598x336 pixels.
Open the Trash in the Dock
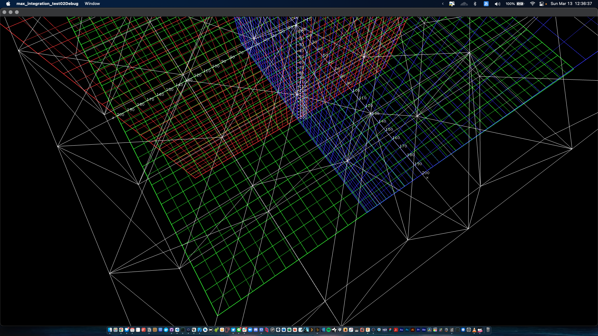(x=488, y=330)
